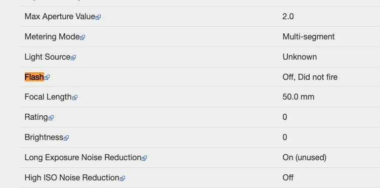380x188 pixels.
Task: Click the highlighted Flash label
Action: [x=34, y=77]
